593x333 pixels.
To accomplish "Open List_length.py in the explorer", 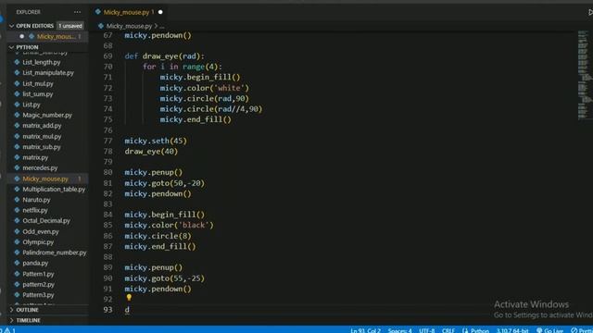I will pyautogui.click(x=41, y=62).
